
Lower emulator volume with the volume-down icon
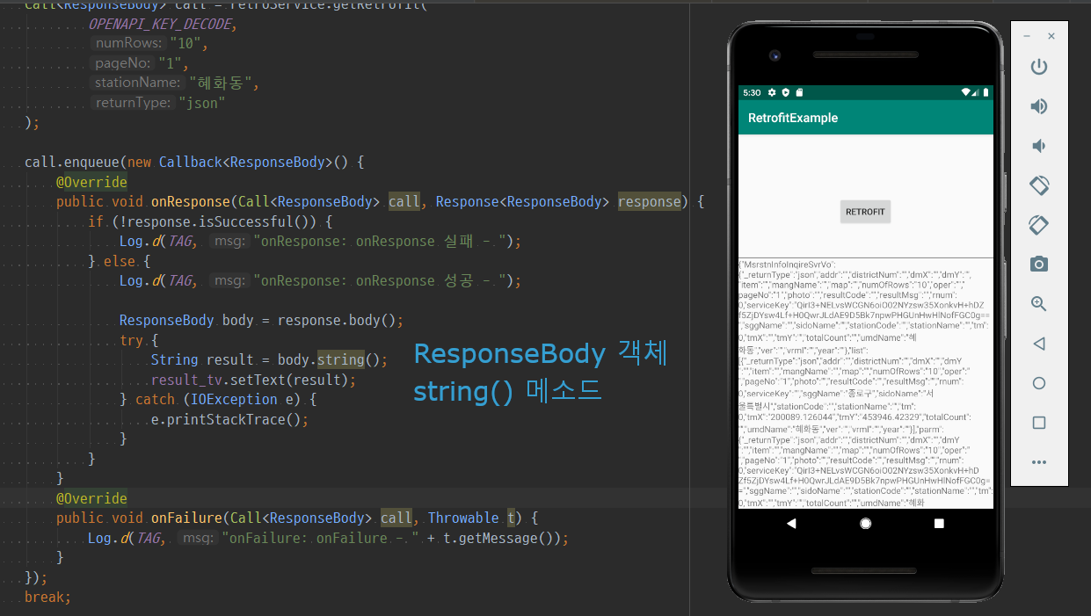pyautogui.click(x=1039, y=146)
